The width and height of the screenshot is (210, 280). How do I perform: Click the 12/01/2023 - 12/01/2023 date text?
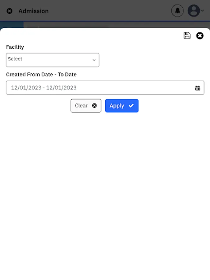[x=44, y=88]
